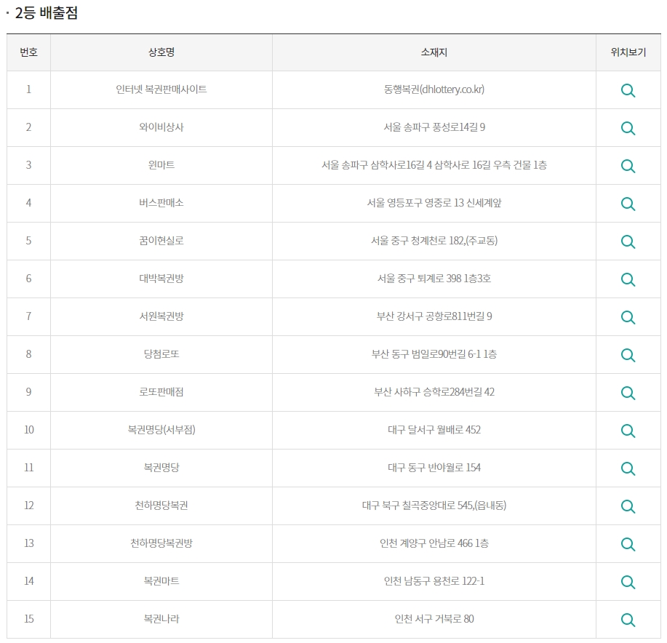Select address 인천 계양구 안남로 466 1층
This screenshot has width=667, height=643.
pyautogui.click(x=434, y=543)
